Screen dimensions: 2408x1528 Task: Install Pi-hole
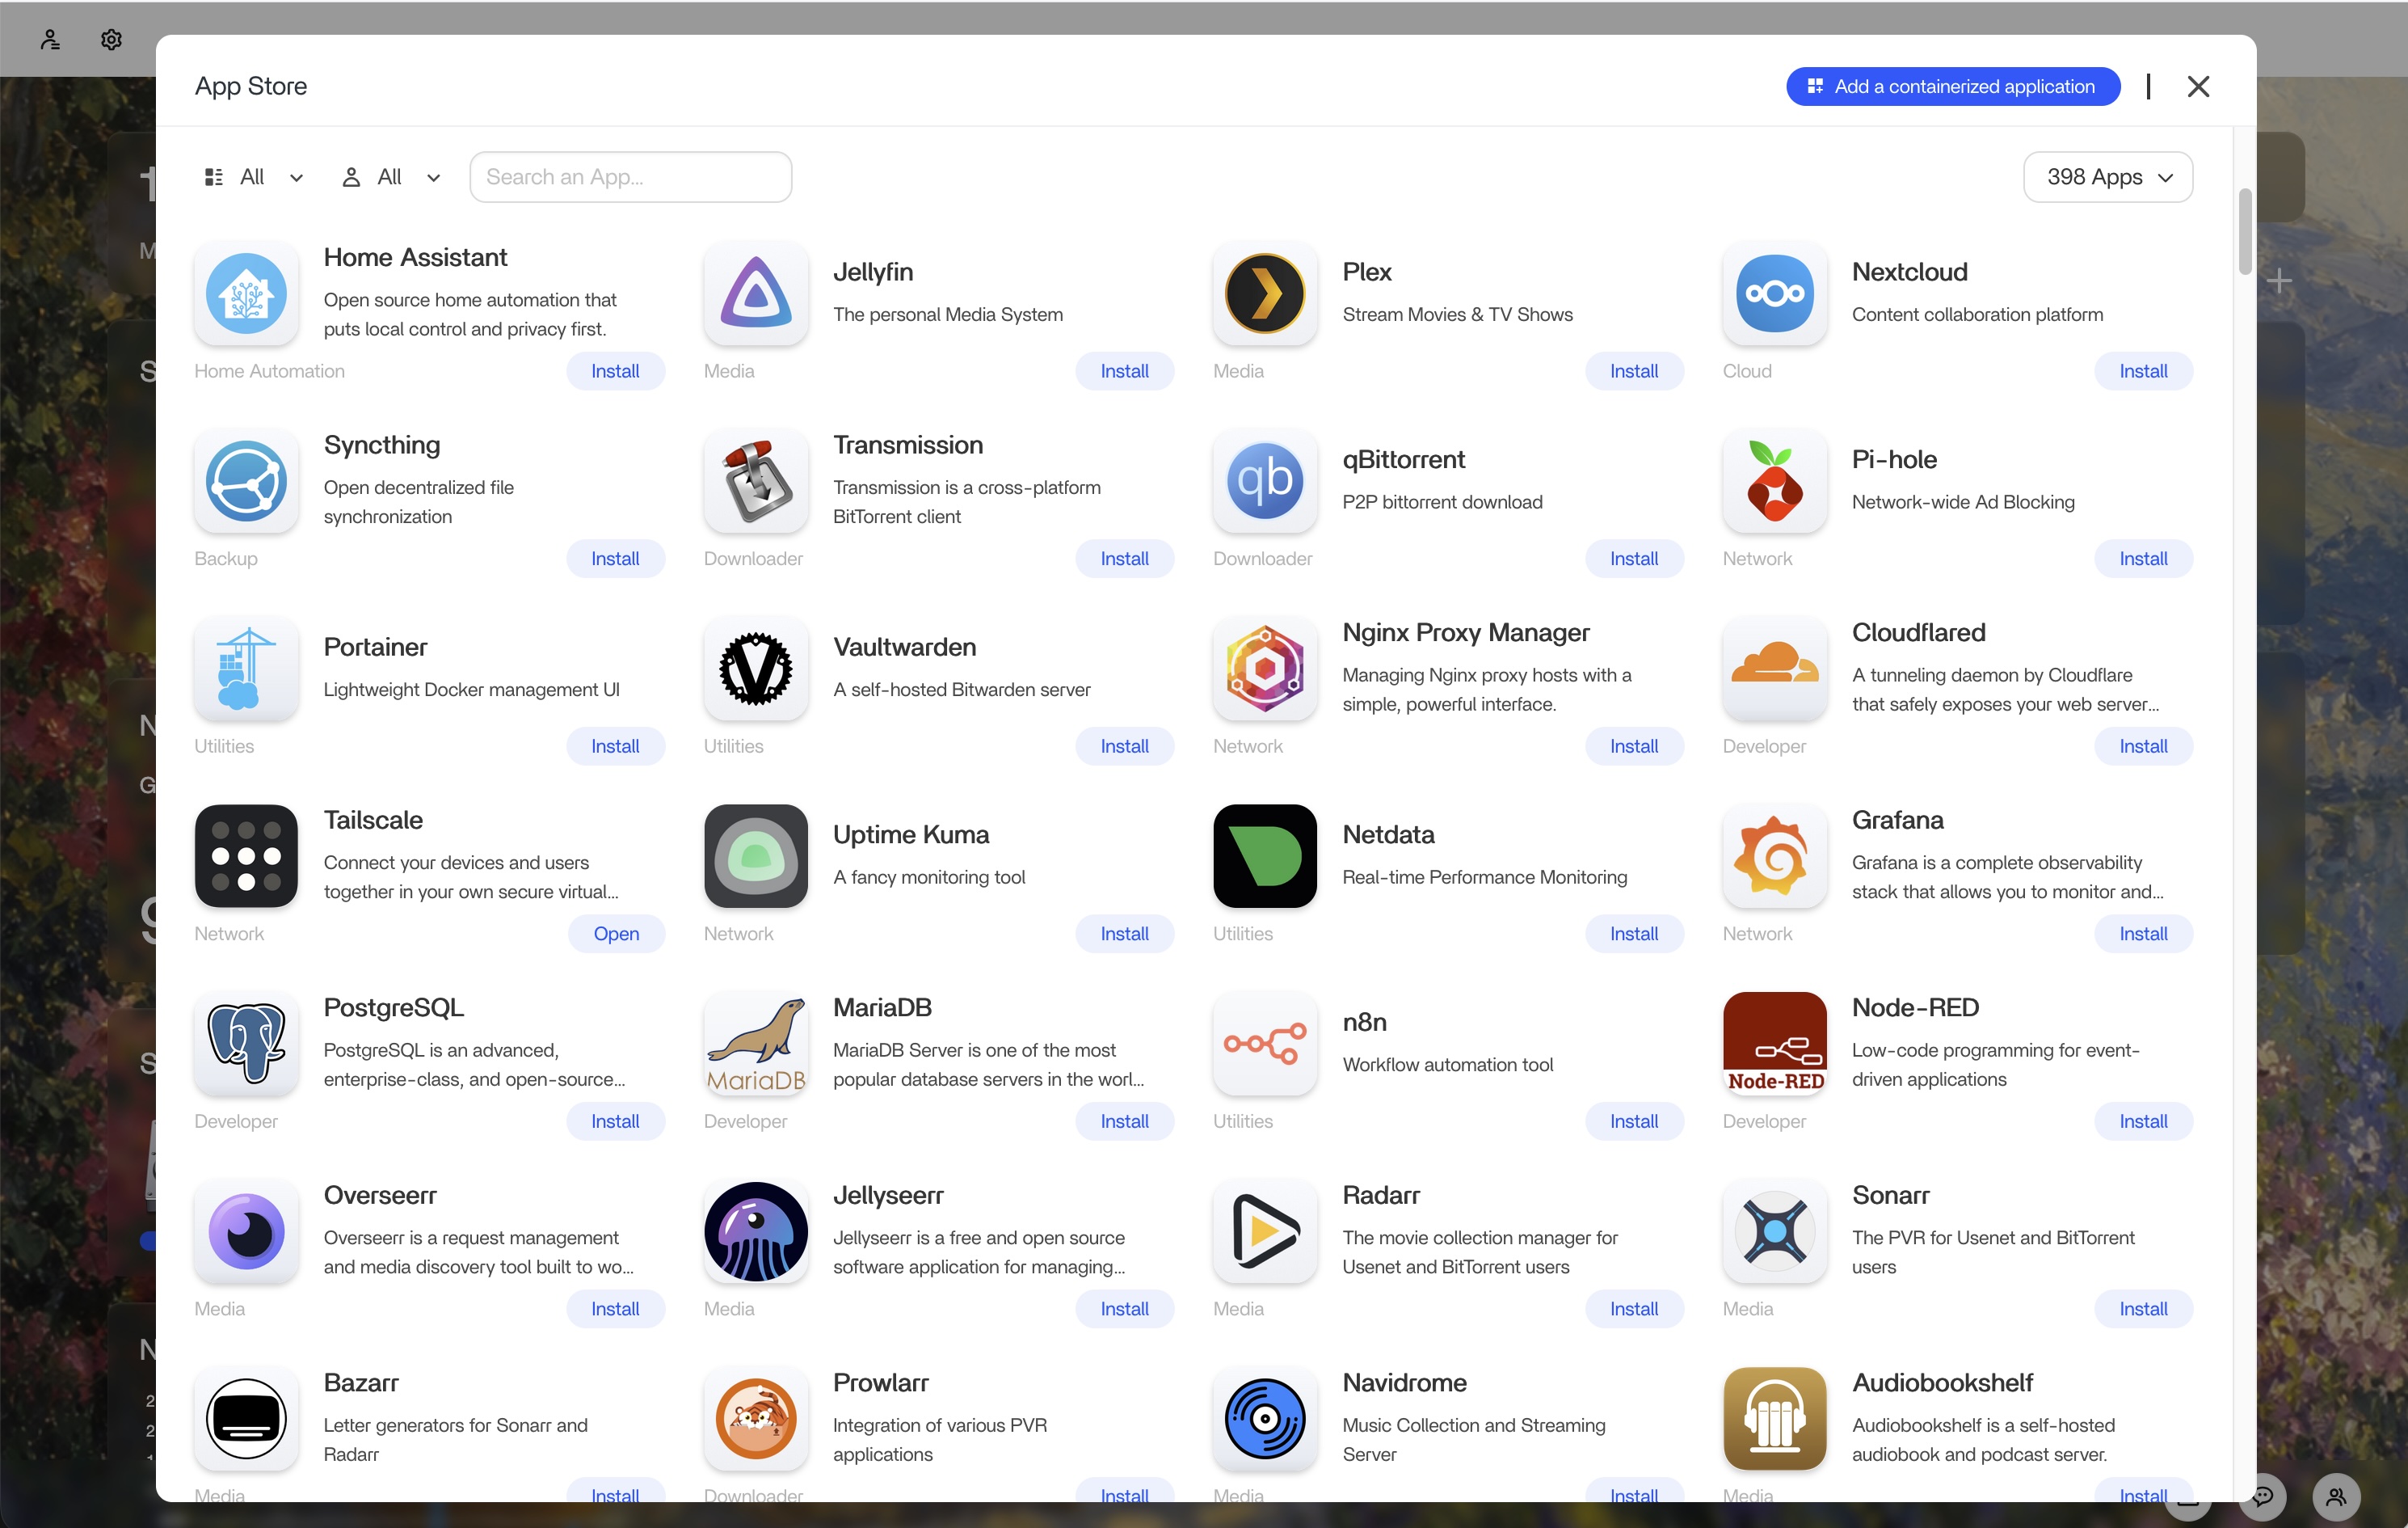tap(2143, 559)
